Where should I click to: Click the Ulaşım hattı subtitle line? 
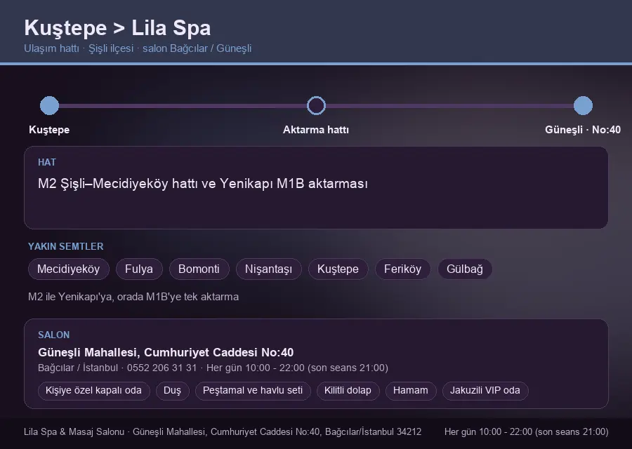pos(138,48)
